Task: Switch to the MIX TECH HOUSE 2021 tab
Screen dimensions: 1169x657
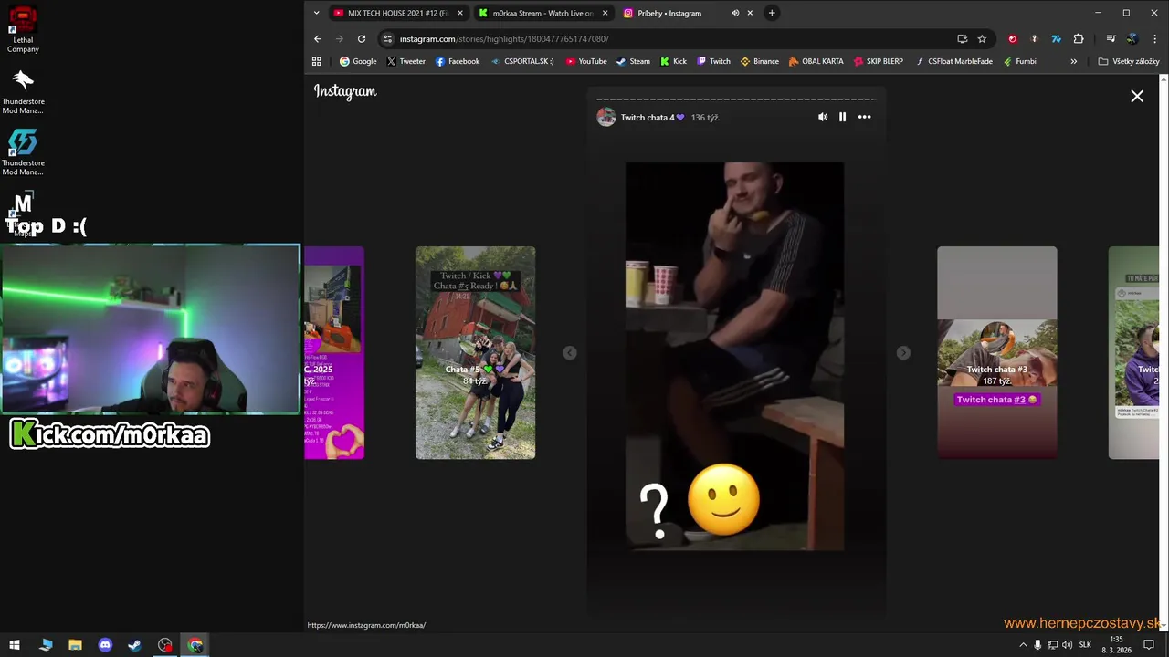Action: click(x=397, y=13)
